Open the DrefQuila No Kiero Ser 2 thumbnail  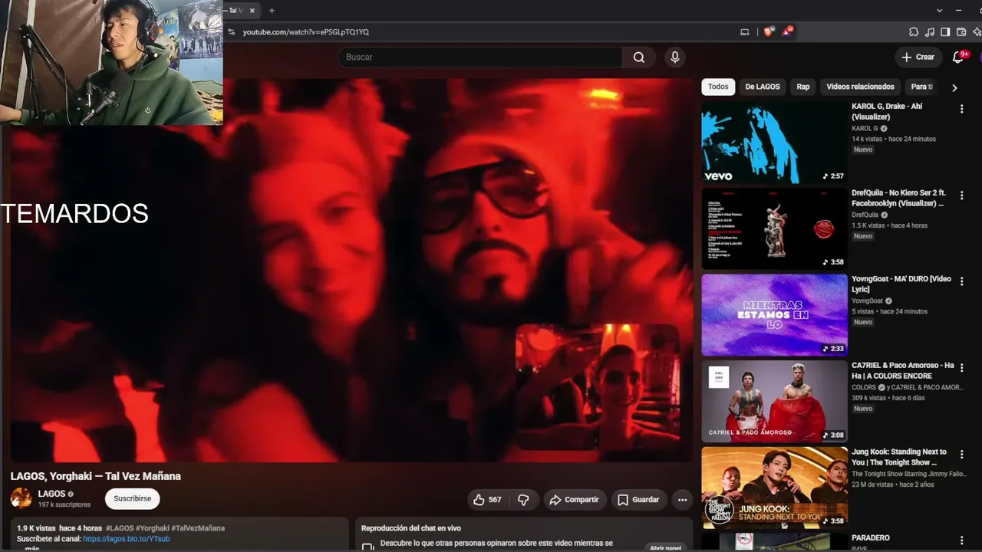point(775,229)
